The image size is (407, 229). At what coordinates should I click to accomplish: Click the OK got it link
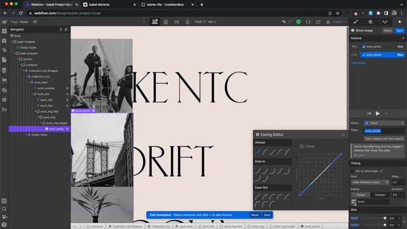click(x=359, y=155)
